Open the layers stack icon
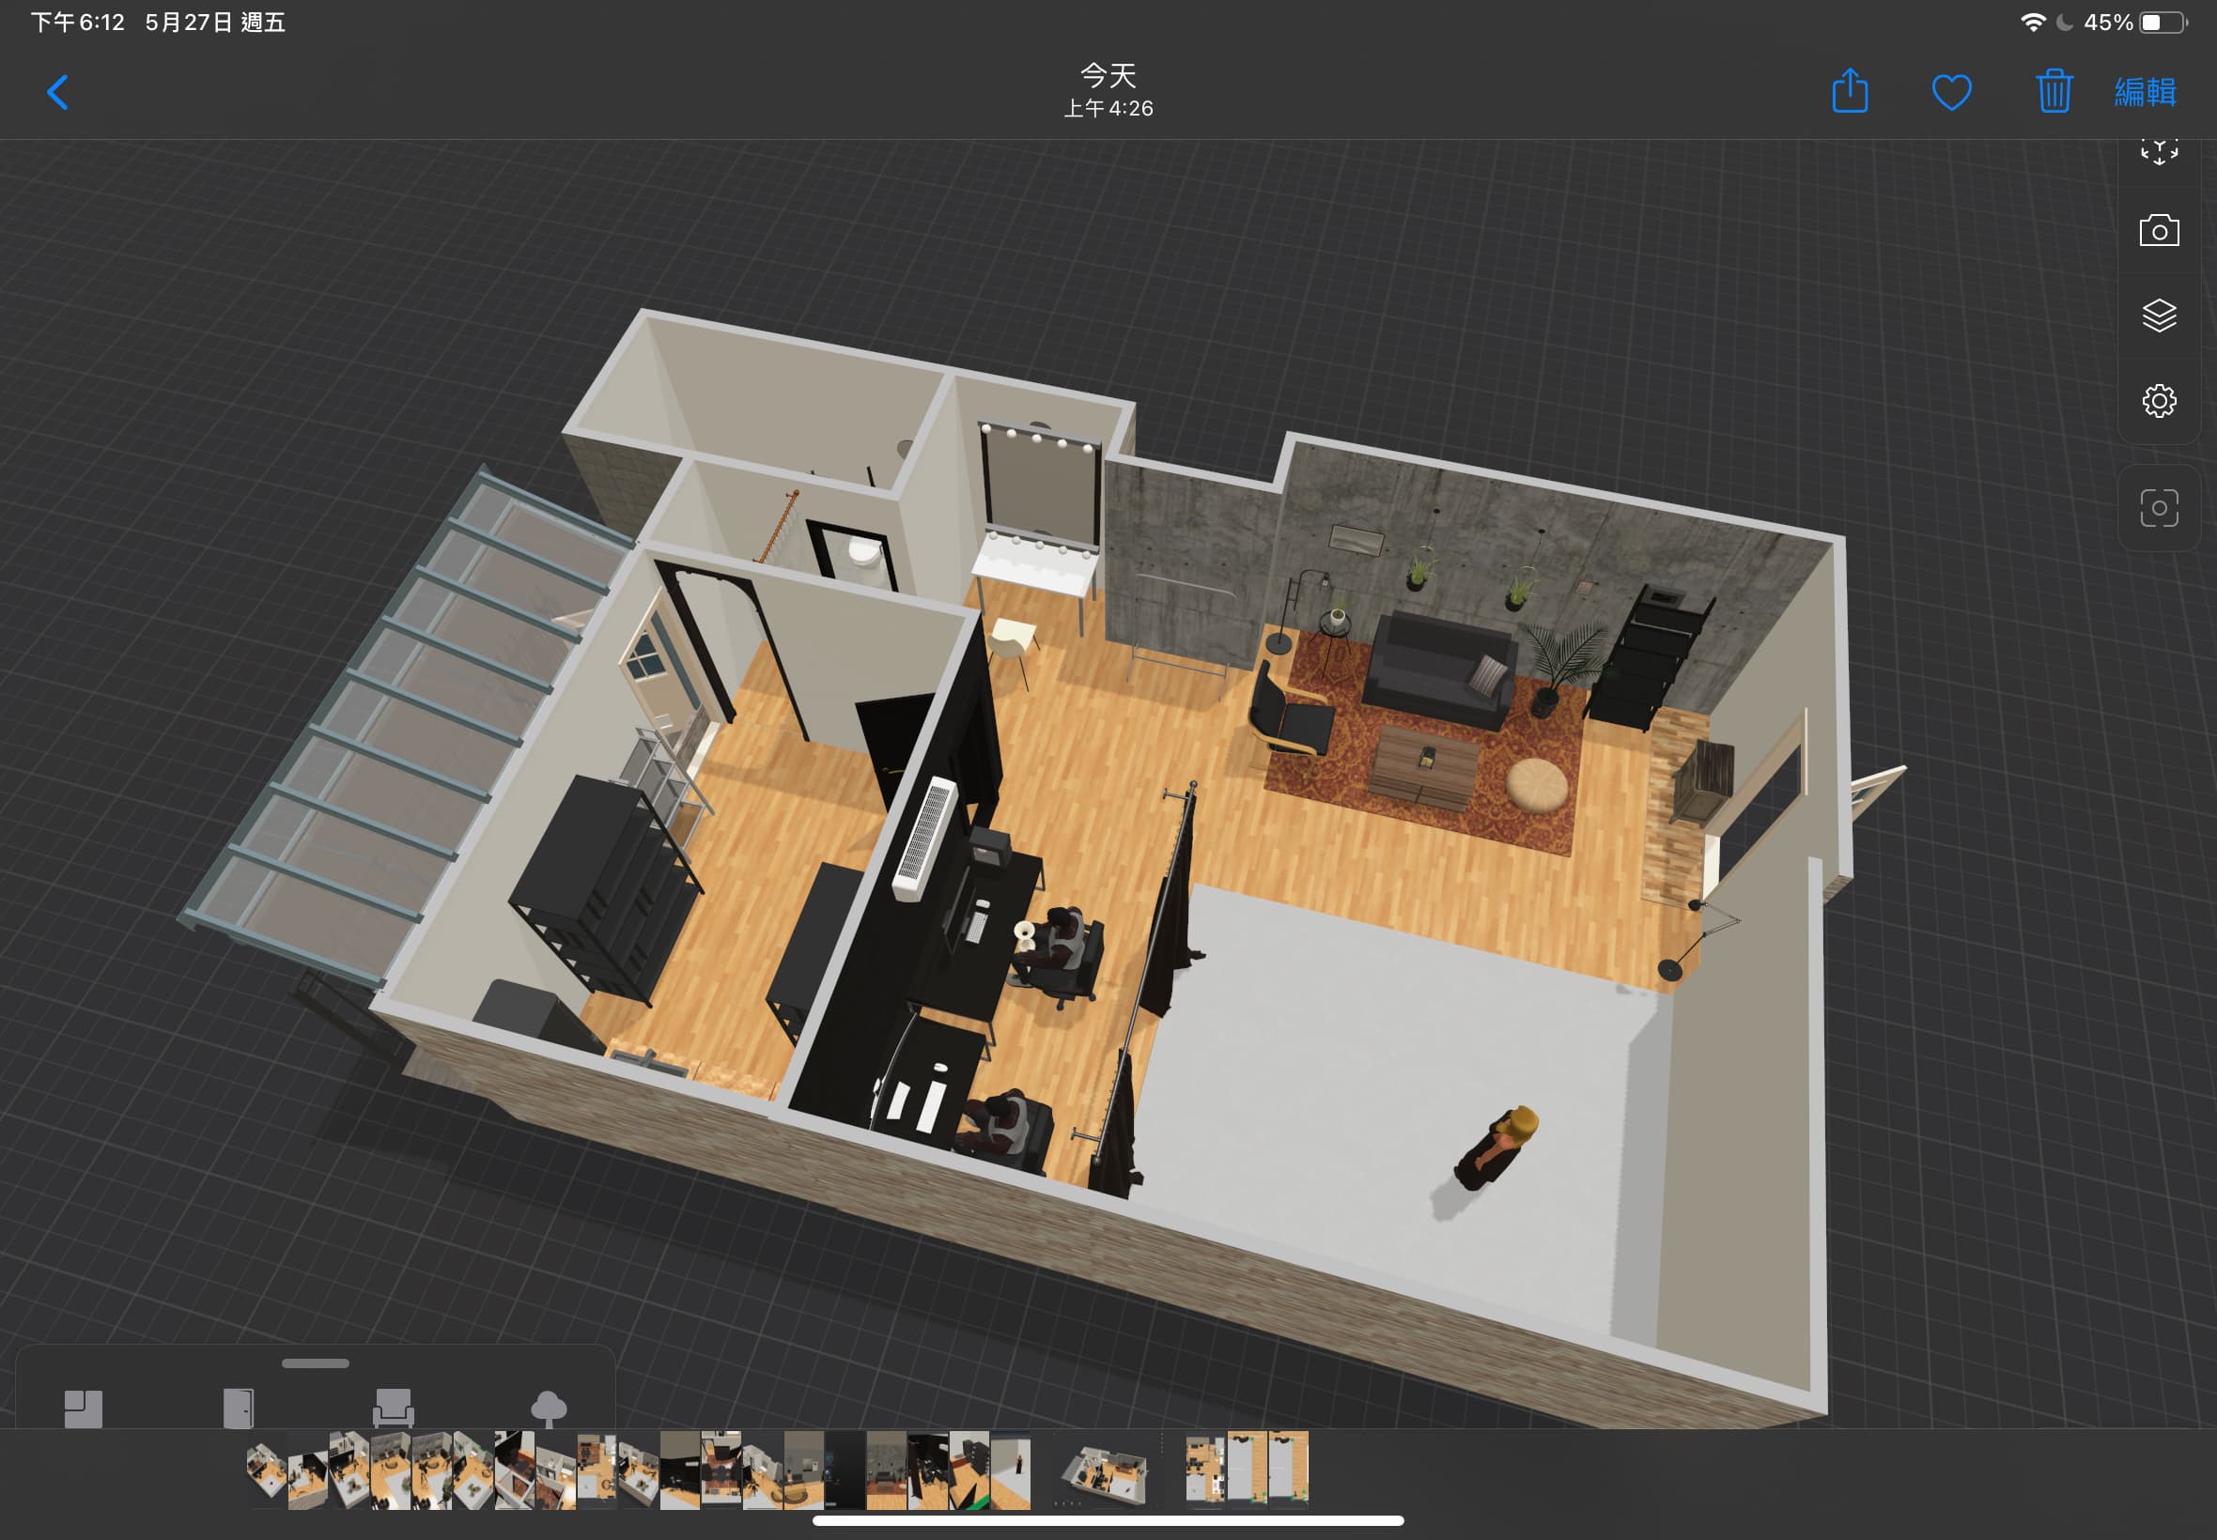The image size is (2217, 1540). [x=2158, y=316]
